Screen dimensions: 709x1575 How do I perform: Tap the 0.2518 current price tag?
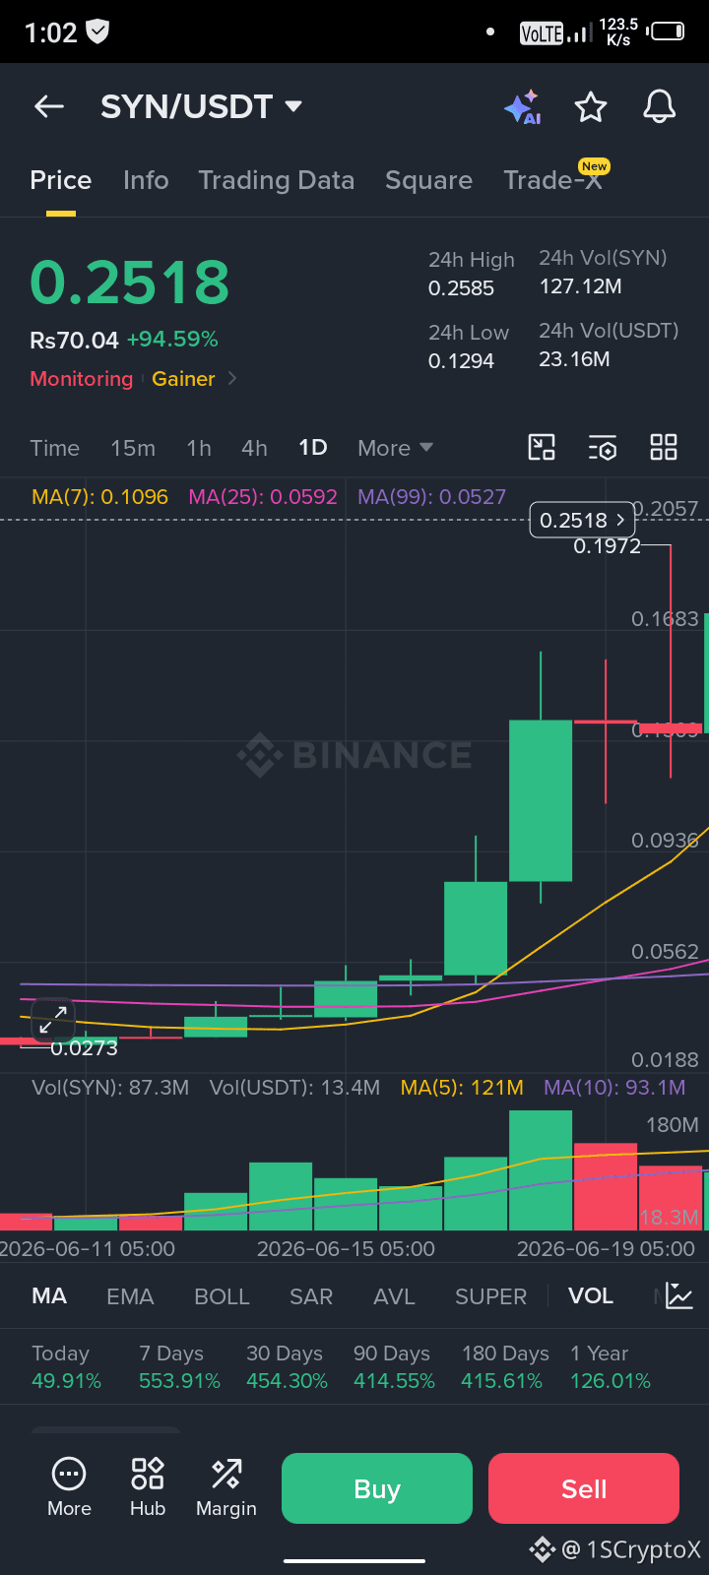click(583, 520)
